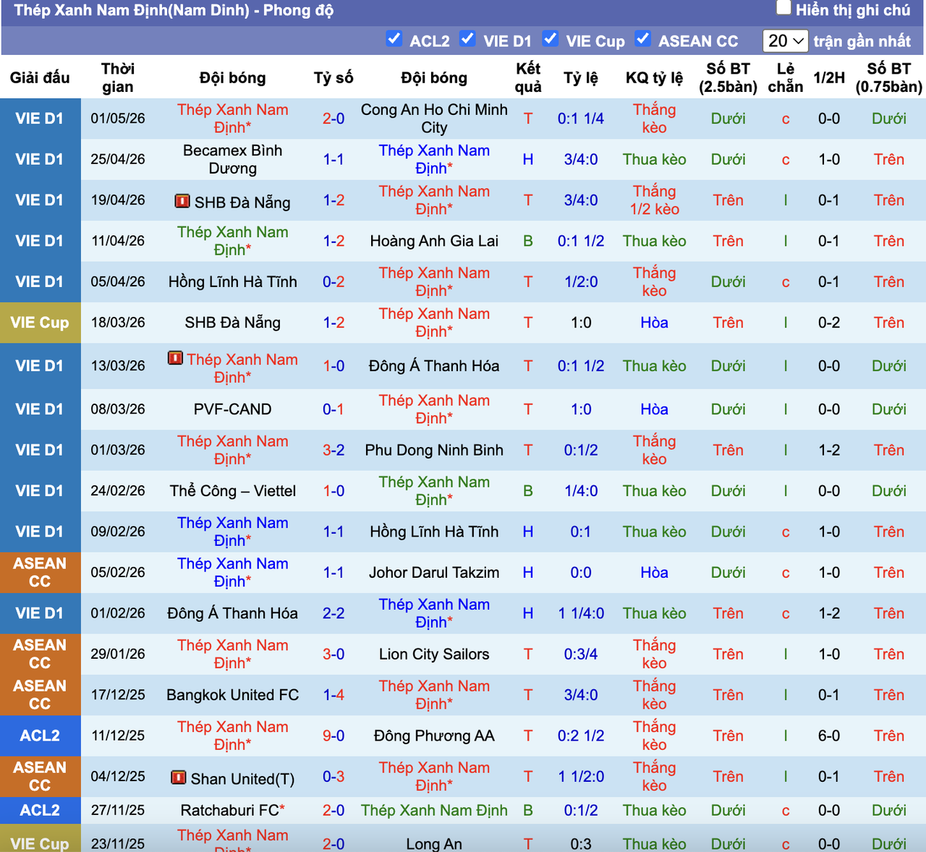Open the 20 recent matches dropdown
Image resolution: width=926 pixels, height=852 pixels.
[x=786, y=41]
